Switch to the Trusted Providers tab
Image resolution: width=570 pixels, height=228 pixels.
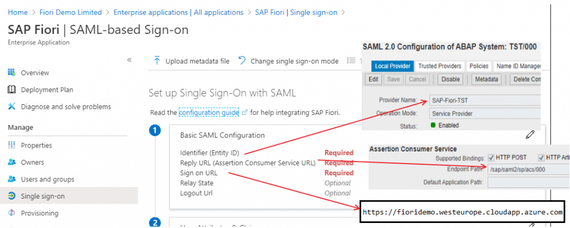tap(440, 66)
